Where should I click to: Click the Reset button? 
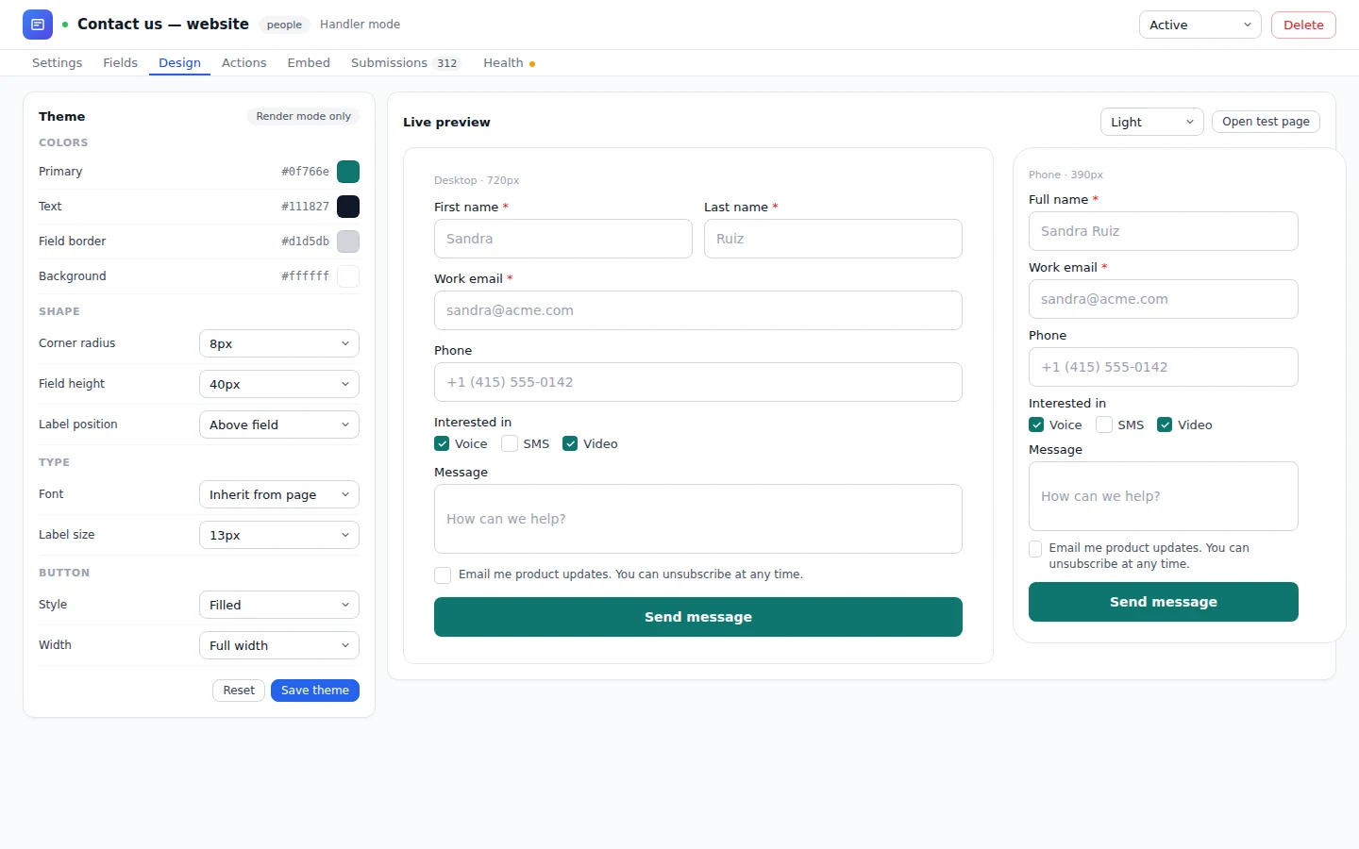click(x=239, y=691)
